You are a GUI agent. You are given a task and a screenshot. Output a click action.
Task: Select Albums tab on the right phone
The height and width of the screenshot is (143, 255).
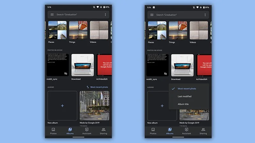click(170, 131)
